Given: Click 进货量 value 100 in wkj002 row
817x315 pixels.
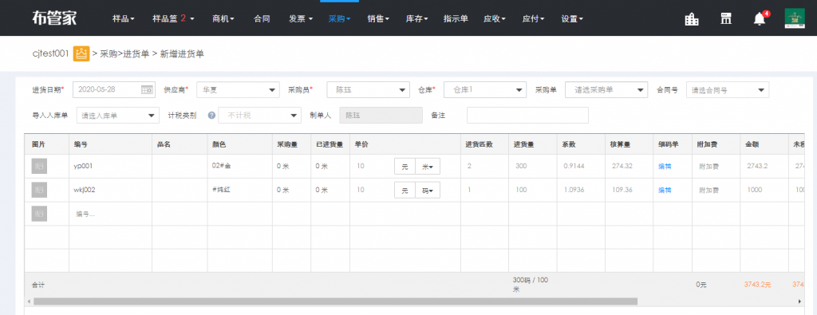Looking at the screenshot, I should [x=520, y=191].
